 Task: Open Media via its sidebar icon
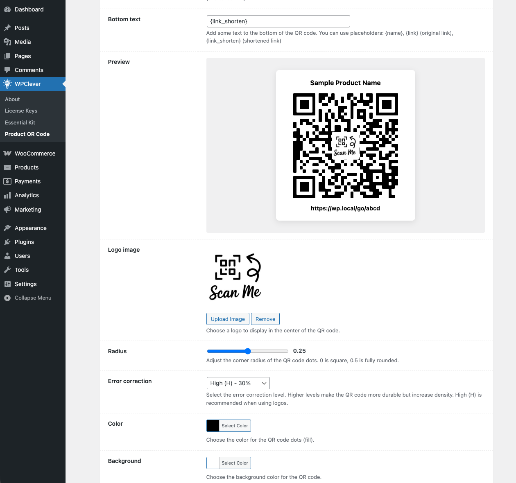coord(7,42)
